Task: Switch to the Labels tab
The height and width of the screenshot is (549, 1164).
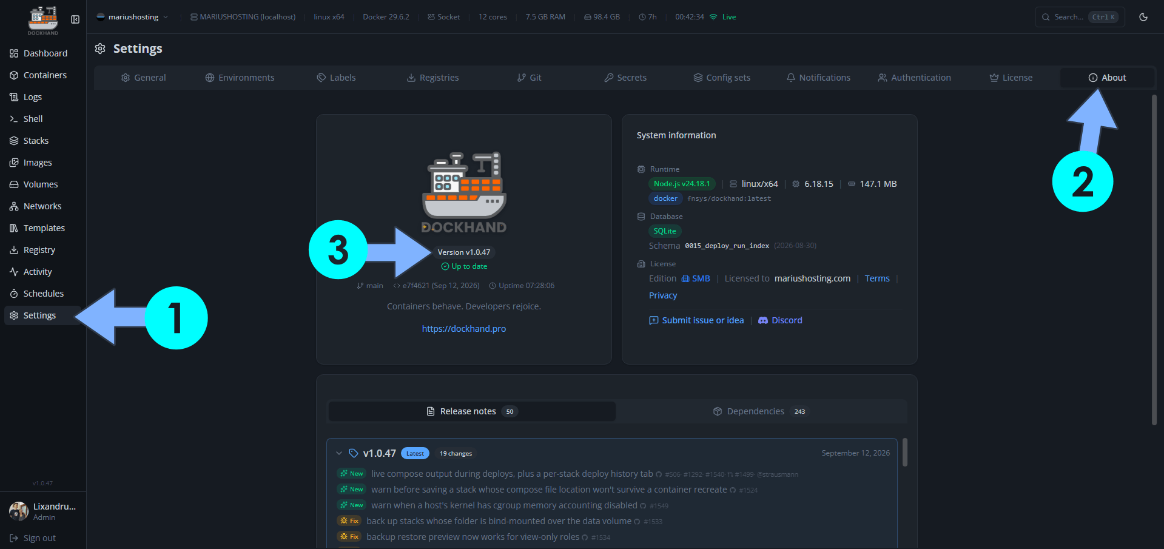Action: [336, 78]
